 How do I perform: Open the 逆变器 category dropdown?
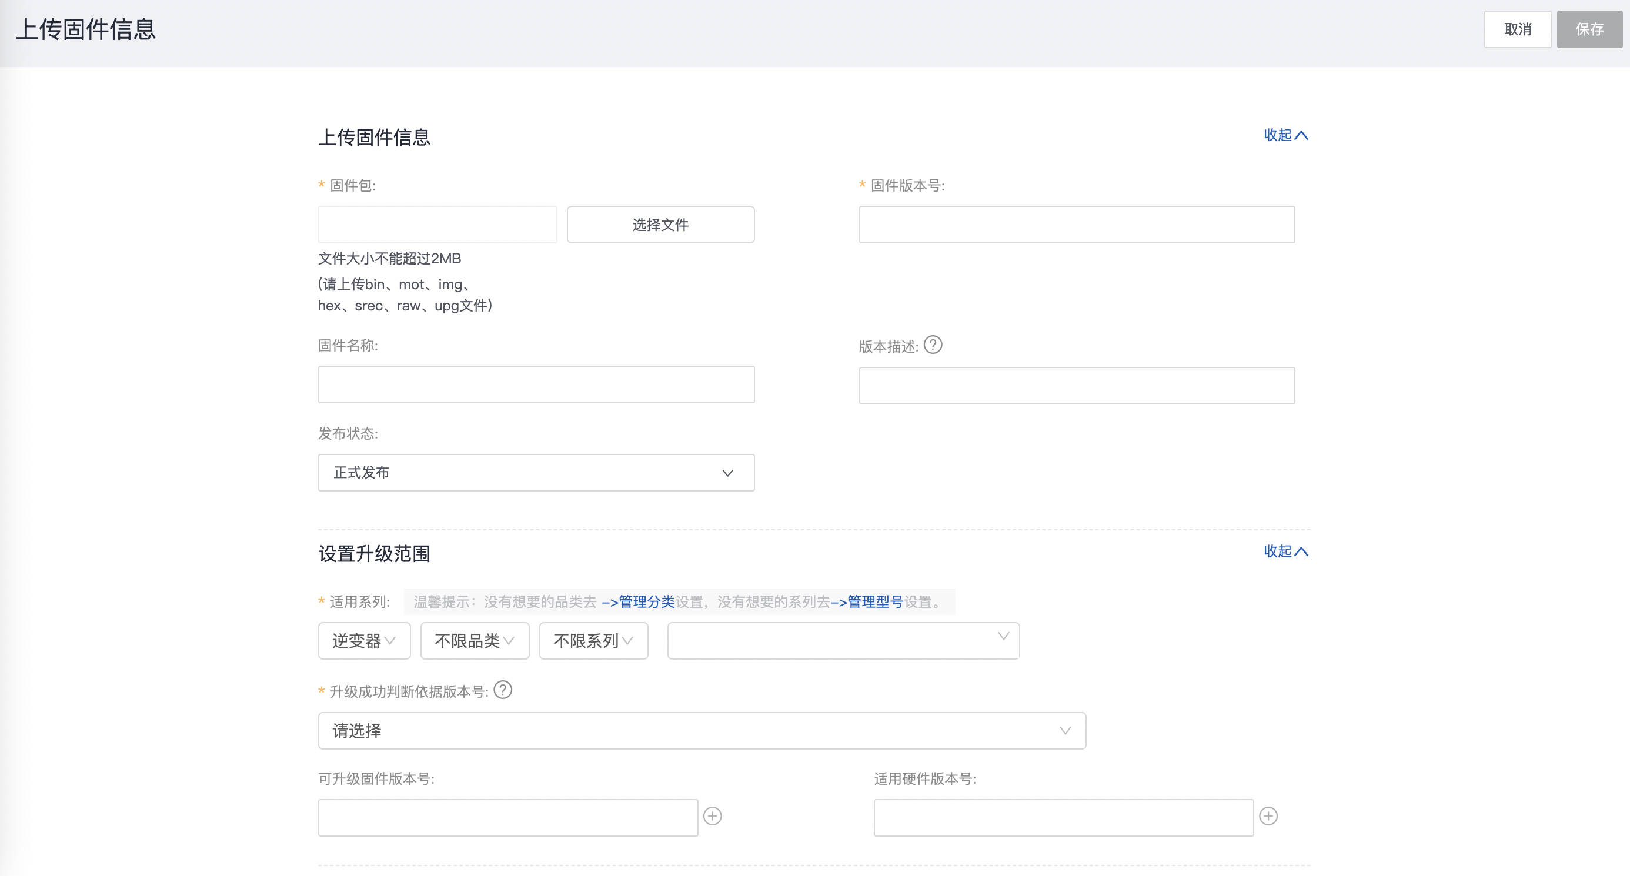pyautogui.click(x=364, y=641)
